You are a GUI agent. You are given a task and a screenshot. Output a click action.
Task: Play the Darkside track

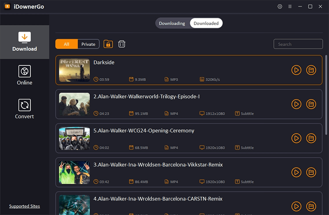point(296,70)
